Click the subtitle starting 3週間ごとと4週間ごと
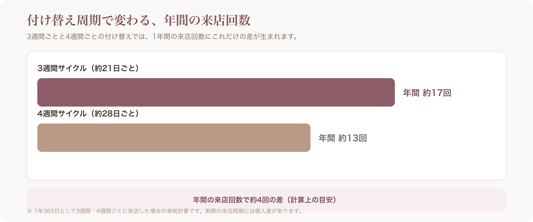Image resolution: width=533 pixels, height=222 pixels. pos(162,37)
